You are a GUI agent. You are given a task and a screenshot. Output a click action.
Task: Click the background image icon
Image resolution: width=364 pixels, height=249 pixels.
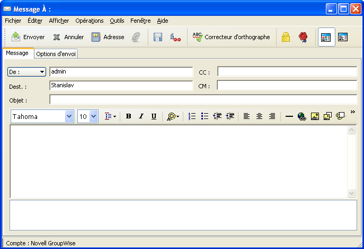click(327, 116)
